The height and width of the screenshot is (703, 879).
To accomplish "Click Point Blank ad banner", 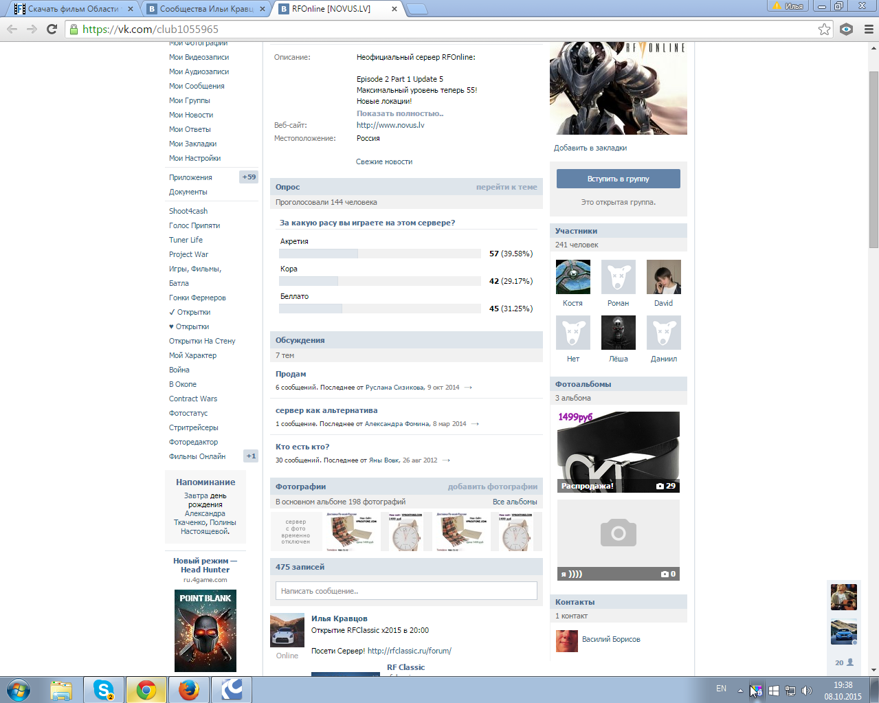I will (205, 631).
